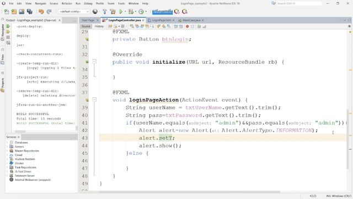Open the Refactor menu
Viewport: 353px width, 199px height.
coord(67,3)
